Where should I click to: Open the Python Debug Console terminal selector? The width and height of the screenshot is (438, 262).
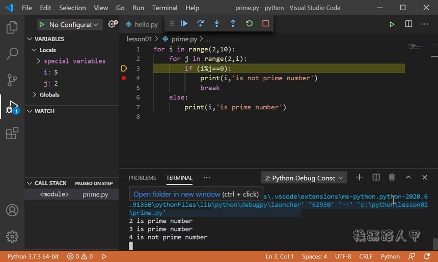[x=304, y=178]
